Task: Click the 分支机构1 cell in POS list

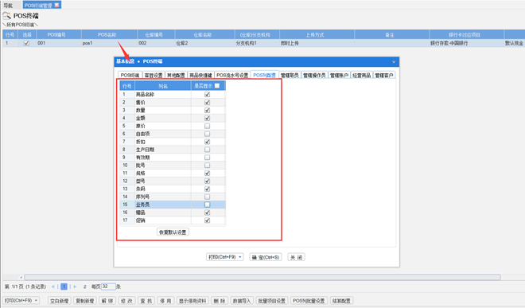Action: [x=257, y=43]
